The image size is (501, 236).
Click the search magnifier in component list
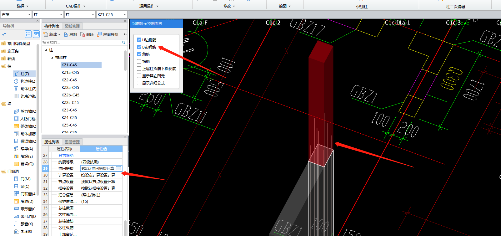tap(123, 42)
